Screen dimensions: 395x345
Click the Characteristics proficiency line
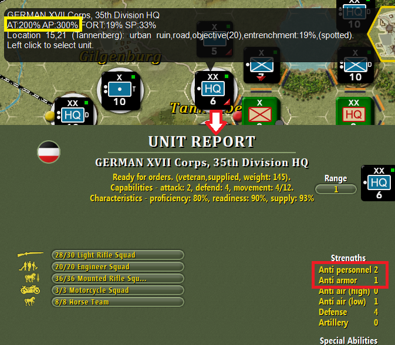click(202, 198)
